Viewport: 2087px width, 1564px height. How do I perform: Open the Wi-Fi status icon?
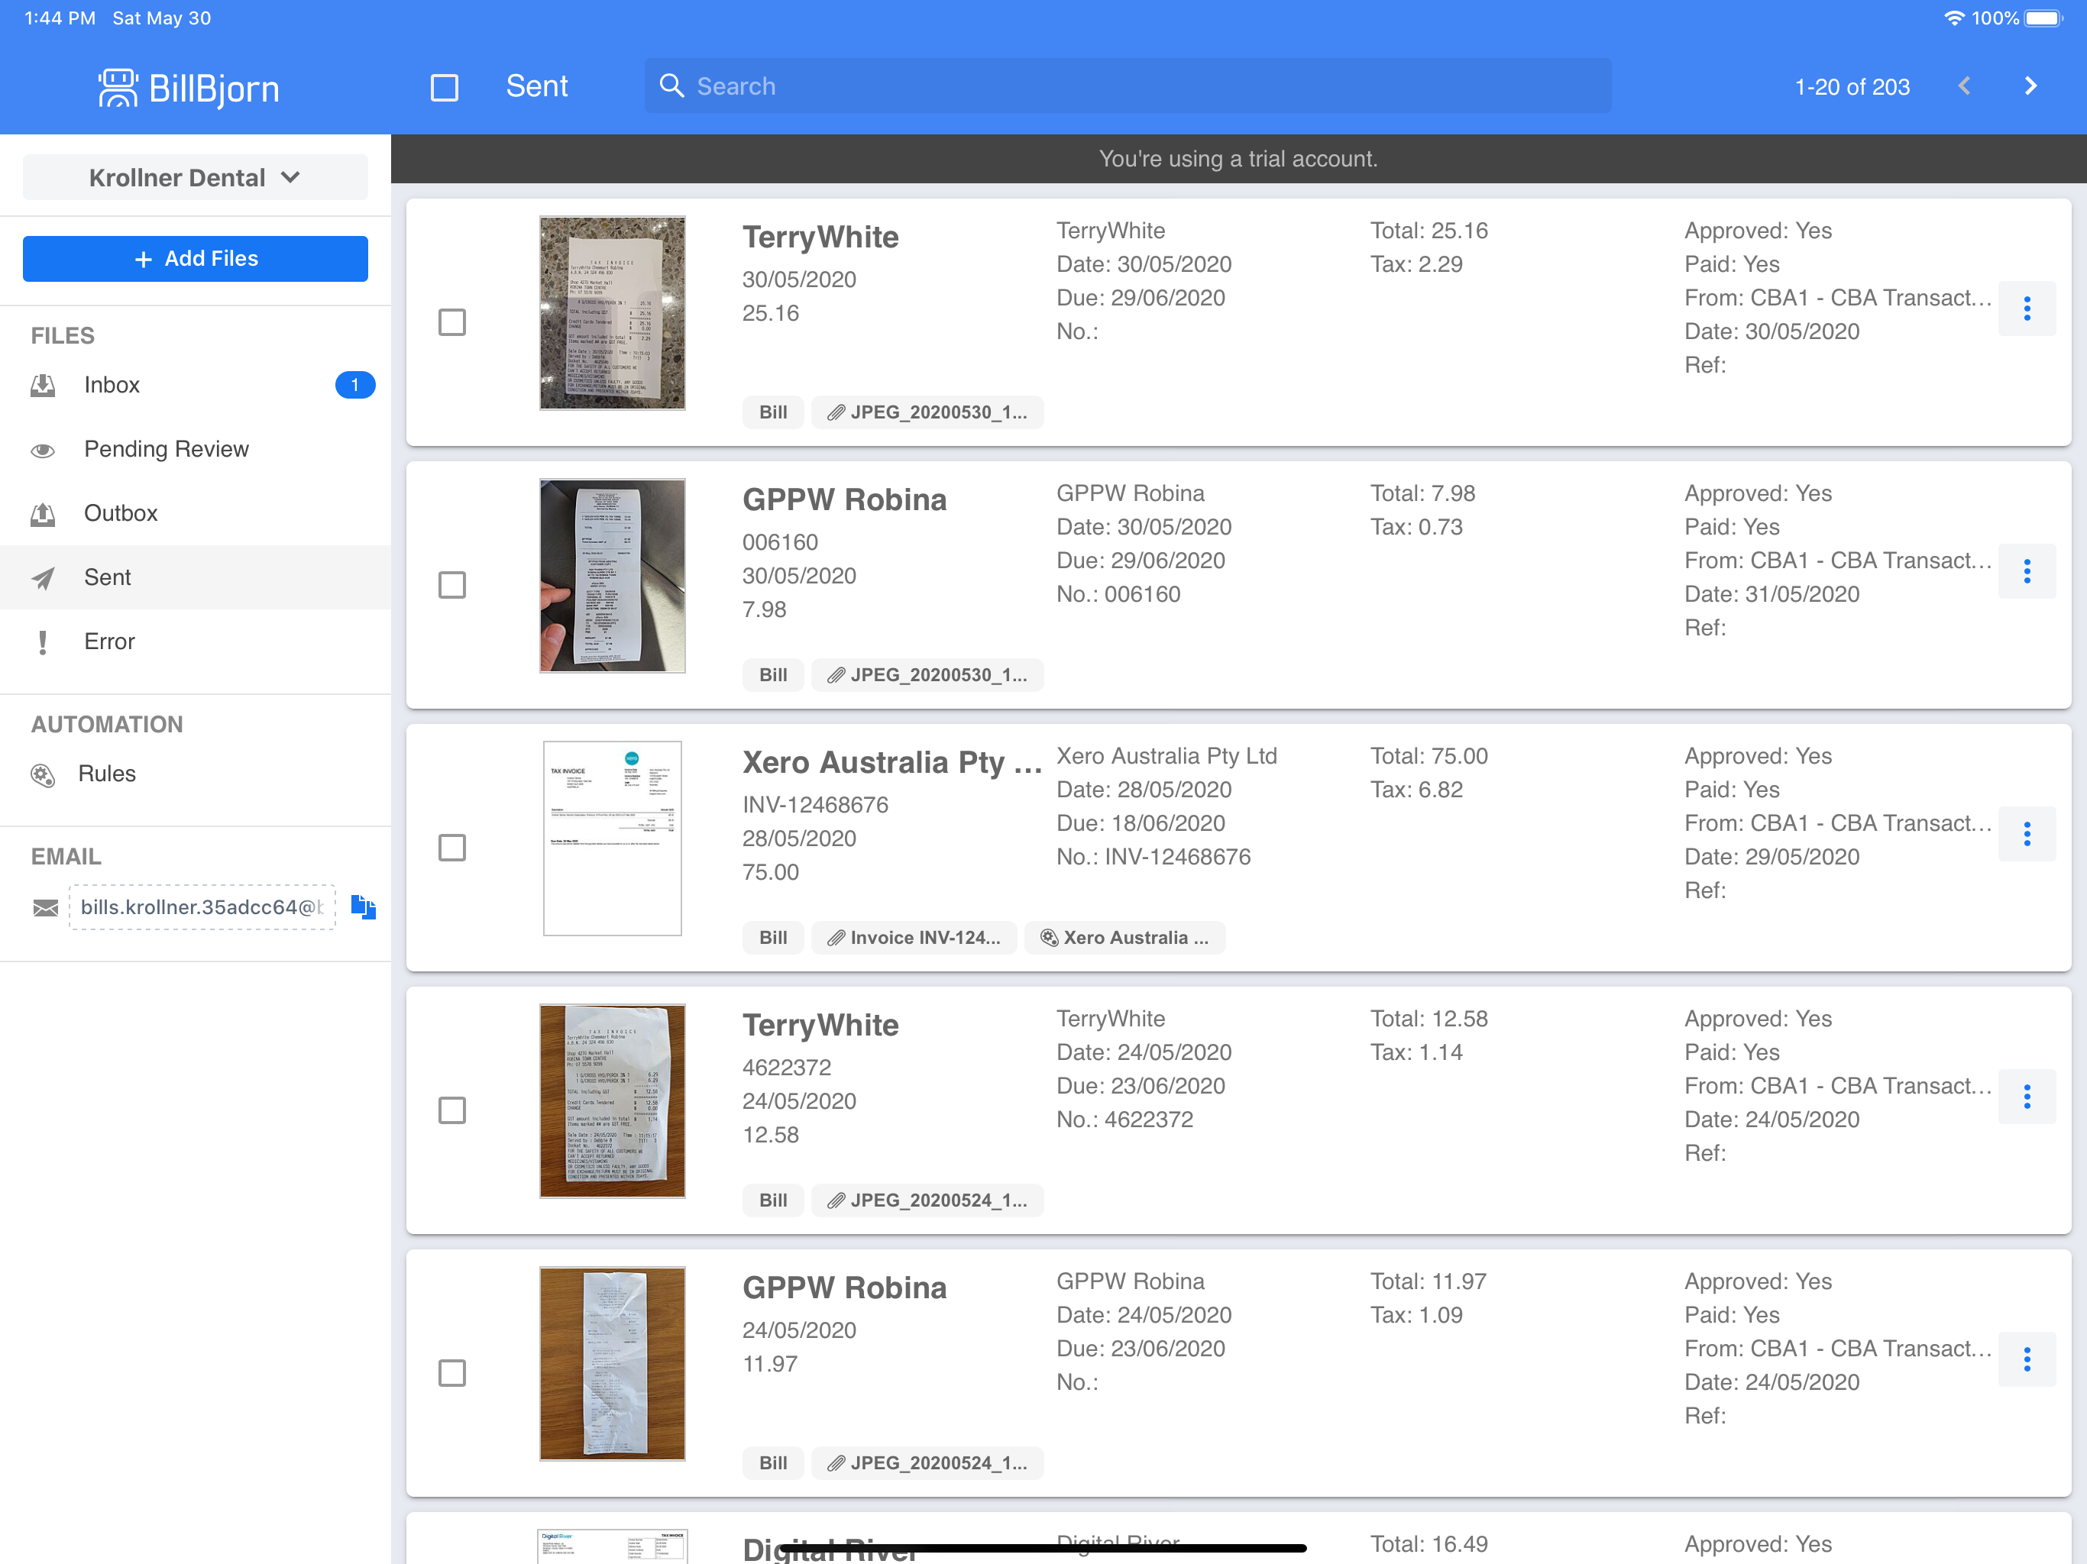1954,18
